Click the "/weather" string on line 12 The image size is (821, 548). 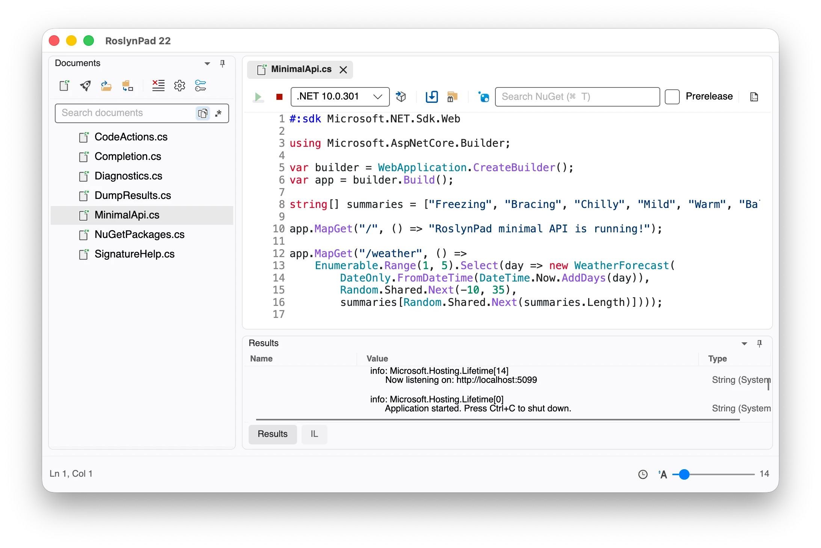point(391,254)
